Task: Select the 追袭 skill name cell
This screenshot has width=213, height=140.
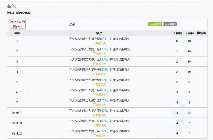Action: click(x=72, y=24)
